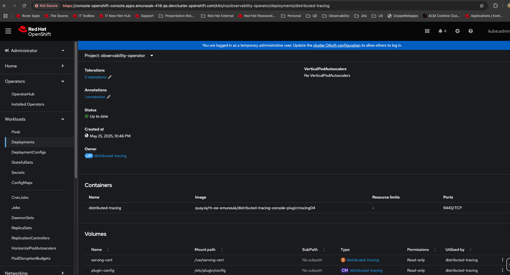
Task: Open the distributed-tracing container name
Action: 105,208
